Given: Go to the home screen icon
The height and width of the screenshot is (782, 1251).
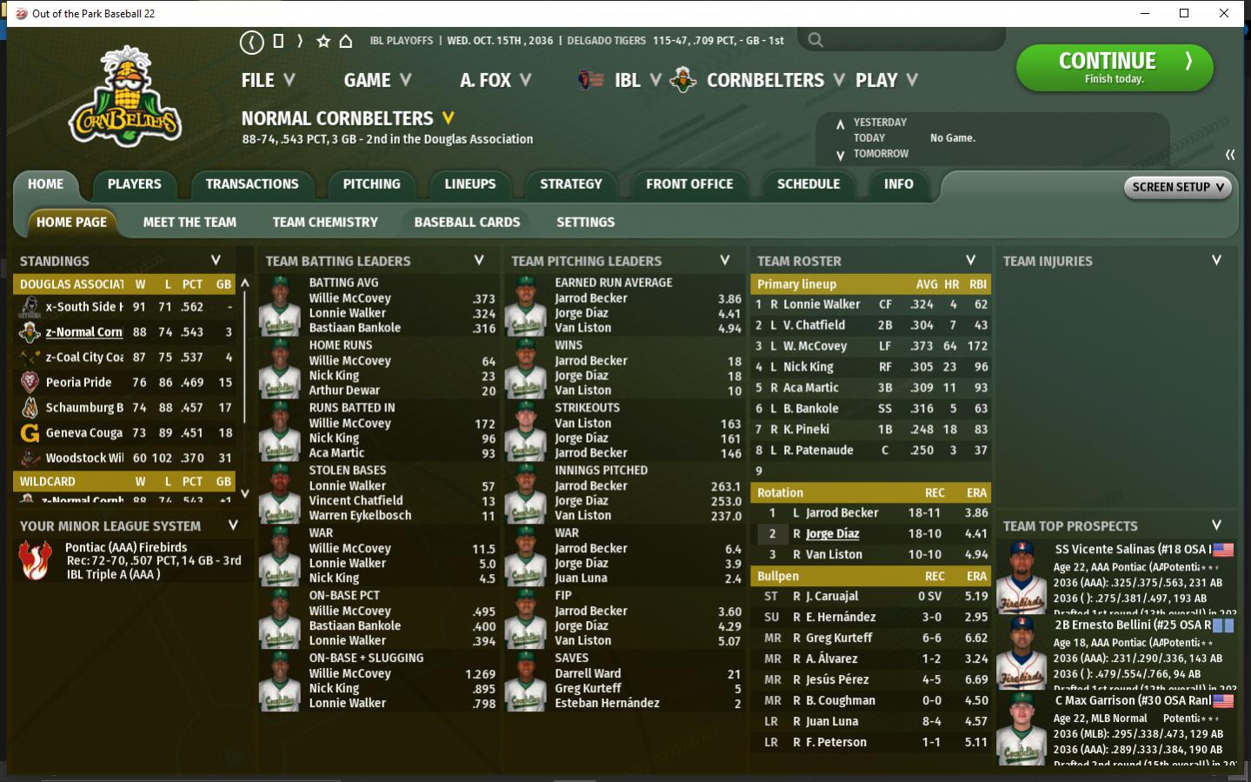Looking at the screenshot, I should pyautogui.click(x=346, y=41).
